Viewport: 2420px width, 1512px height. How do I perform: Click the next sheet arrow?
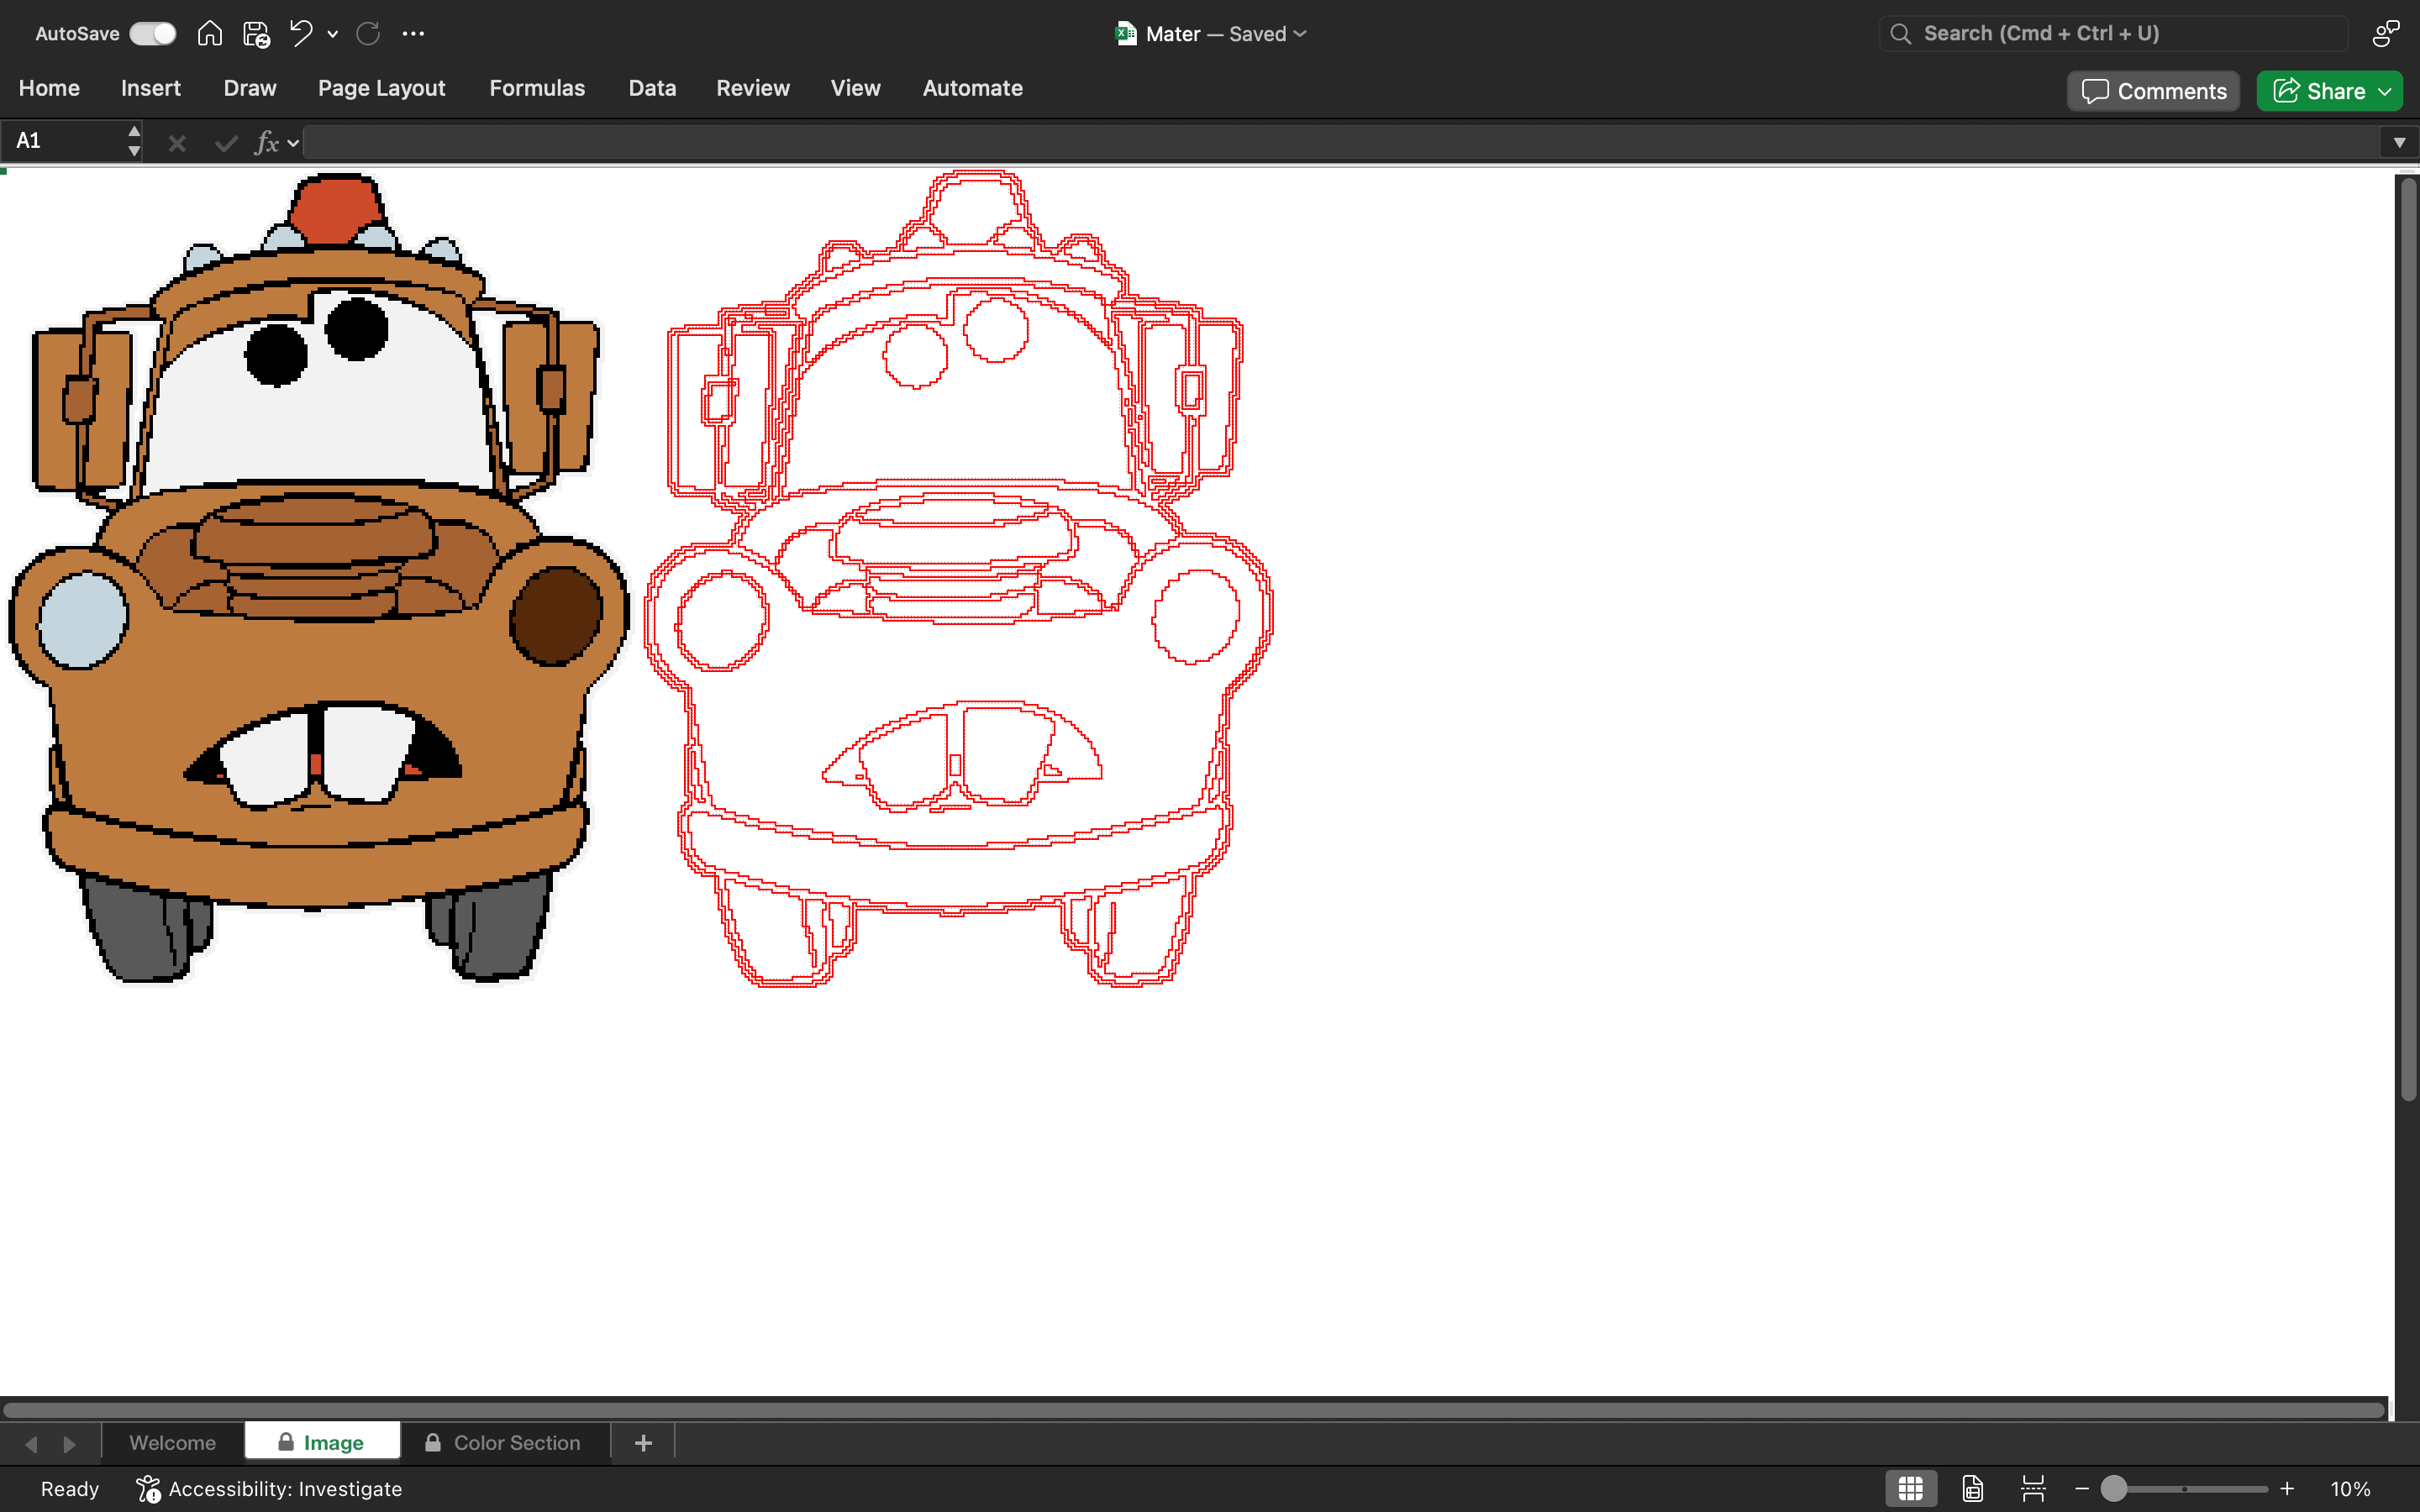[69, 1444]
